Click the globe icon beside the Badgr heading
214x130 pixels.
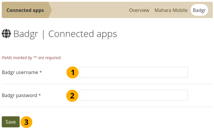click(6, 34)
